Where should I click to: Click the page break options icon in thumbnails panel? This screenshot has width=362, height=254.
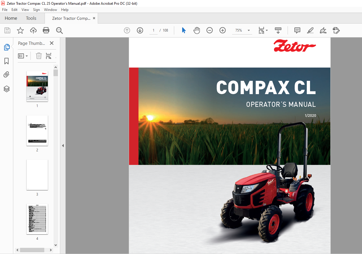(49, 56)
